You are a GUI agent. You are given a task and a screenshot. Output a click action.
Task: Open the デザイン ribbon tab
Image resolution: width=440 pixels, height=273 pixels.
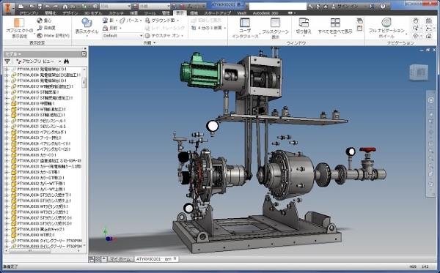(x=70, y=13)
